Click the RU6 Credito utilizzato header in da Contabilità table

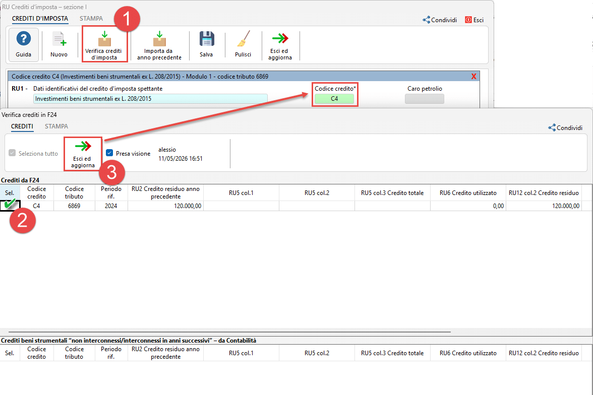point(468,353)
